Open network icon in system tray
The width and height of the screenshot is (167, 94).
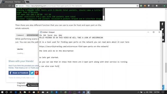tap(144, 92)
